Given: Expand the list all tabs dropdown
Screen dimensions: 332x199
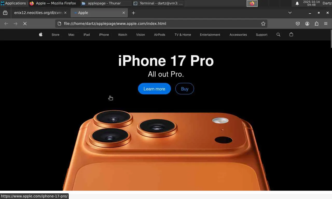Looking at the screenshot, I should (x=290, y=13).
